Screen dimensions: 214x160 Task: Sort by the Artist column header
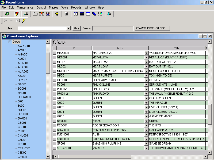click(x=120, y=48)
